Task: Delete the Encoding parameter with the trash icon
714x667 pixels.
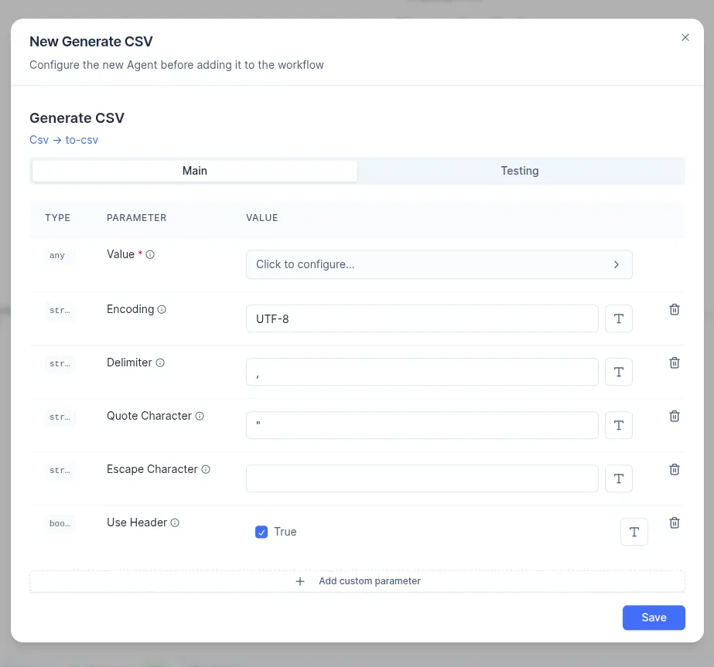Action: (x=674, y=308)
